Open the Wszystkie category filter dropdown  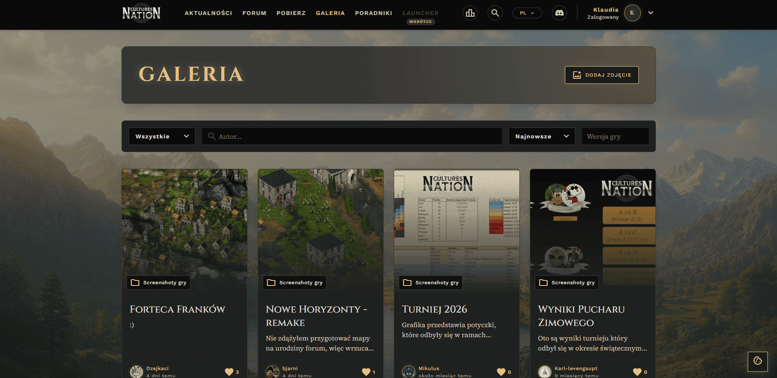pos(162,136)
